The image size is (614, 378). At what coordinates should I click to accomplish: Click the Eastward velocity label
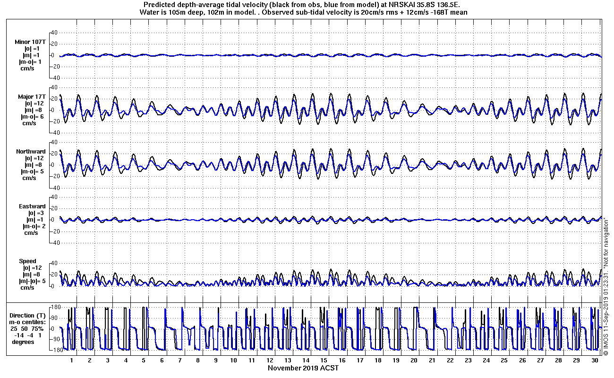click(32, 206)
